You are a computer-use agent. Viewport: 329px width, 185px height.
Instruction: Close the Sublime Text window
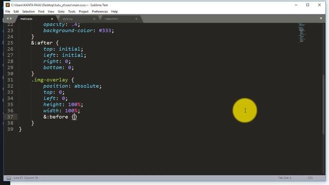click(x=319, y=5)
